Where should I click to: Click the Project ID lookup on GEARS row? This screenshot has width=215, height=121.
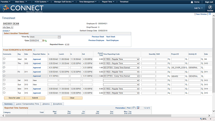click(186, 76)
